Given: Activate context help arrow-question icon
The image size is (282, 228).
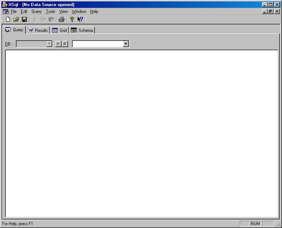Looking at the screenshot, I should tap(80, 19).
